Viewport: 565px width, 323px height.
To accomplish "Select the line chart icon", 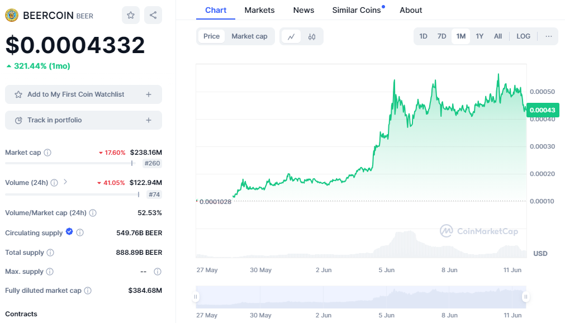I will (291, 36).
